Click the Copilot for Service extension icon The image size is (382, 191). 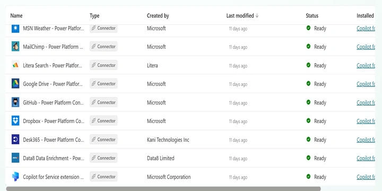coord(15,177)
